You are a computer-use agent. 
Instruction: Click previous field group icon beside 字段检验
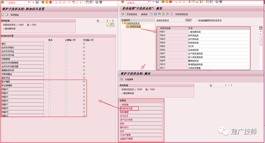(3, 15)
